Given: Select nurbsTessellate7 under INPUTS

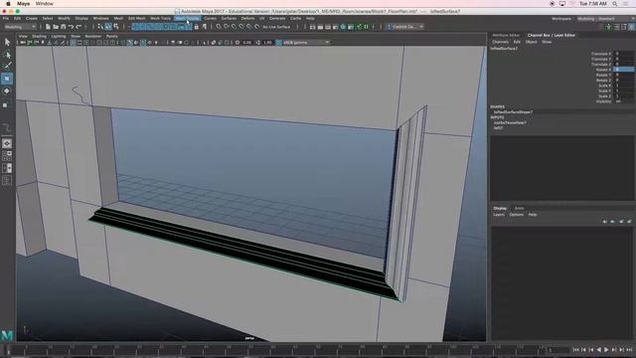Looking at the screenshot, I should (x=510, y=122).
